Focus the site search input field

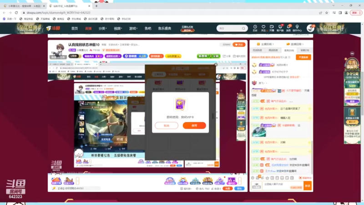click(230, 28)
